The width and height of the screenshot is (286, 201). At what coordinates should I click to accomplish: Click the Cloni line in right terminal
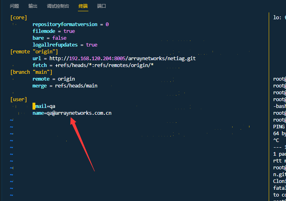pyautogui.click(x=280, y=181)
